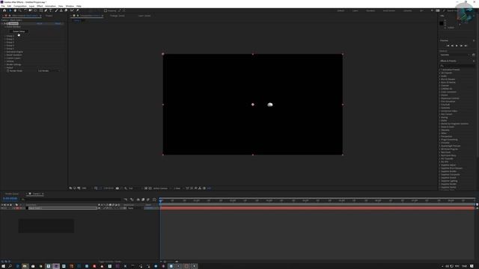
Task: Select the Hand tool
Action: [15, 10]
